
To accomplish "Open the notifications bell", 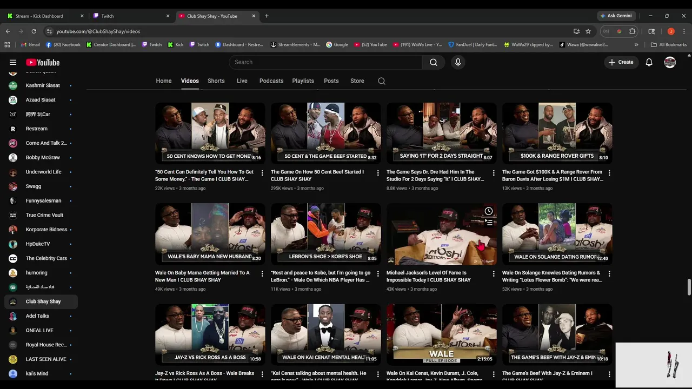I will pyautogui.click(x=649, y=62).
